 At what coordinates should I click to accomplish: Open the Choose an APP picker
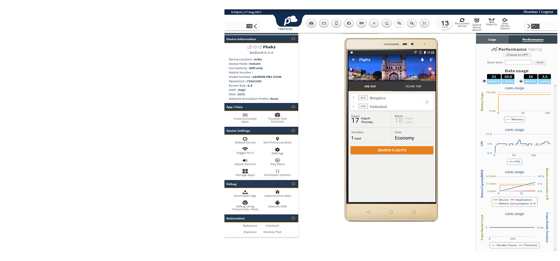click(x=517, y=55)
